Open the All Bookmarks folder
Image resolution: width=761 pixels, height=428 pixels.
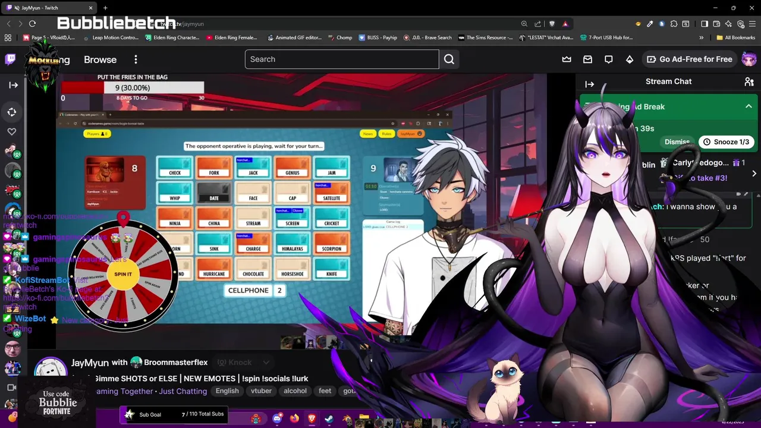click(x=735, y=37)
